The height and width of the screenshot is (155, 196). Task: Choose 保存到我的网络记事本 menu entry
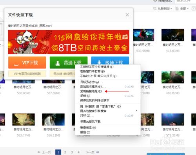[94, 100]
